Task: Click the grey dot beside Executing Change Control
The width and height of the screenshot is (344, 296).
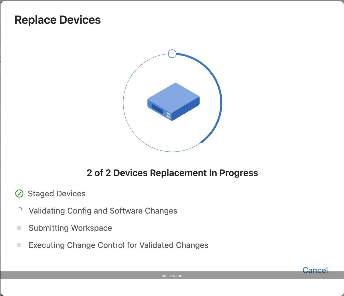Action: coord(19,245)
